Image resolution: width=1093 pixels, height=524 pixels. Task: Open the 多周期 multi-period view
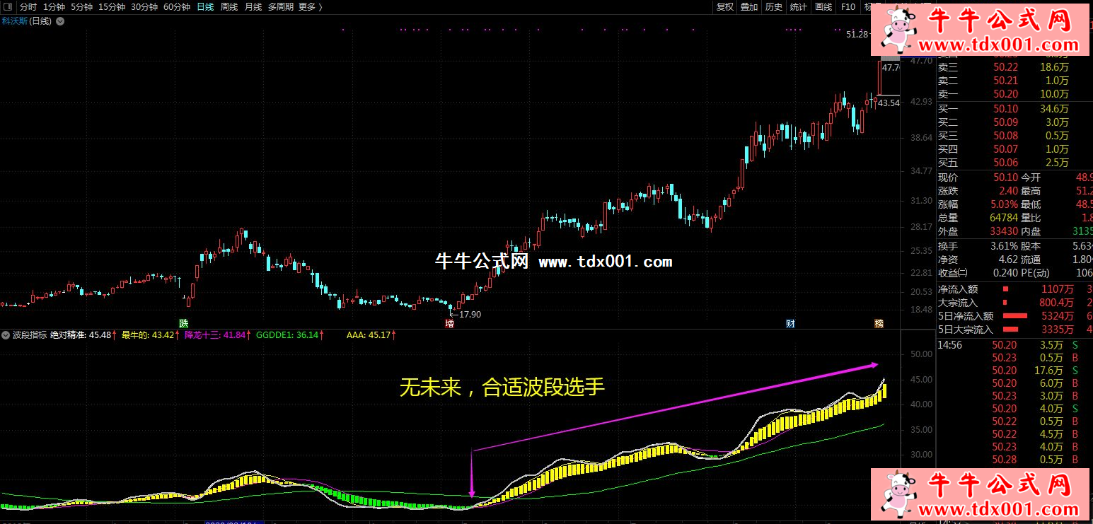pos(281,7)
